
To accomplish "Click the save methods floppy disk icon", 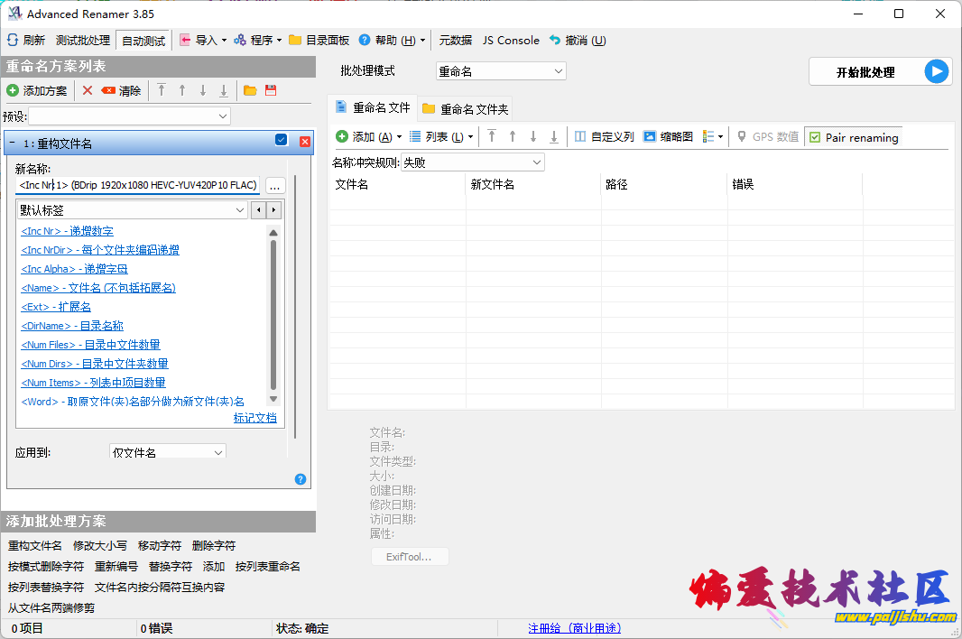I will 271,90.
